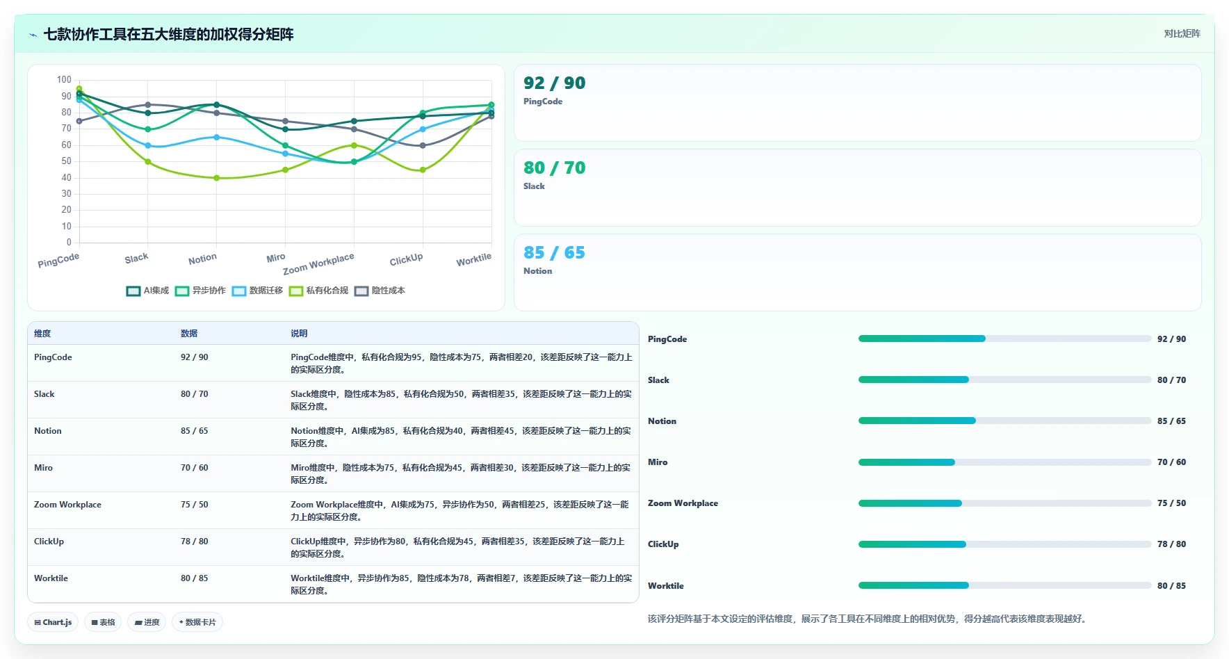Image resolution: width=1229 pixels, height=659 pixels.
Task: Click the title icon beside the matrix heading
Action: pyautogui.click(x=33, y=35)
